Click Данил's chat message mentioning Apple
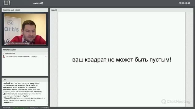The image size is (195, 109). (x=22, y=95)
